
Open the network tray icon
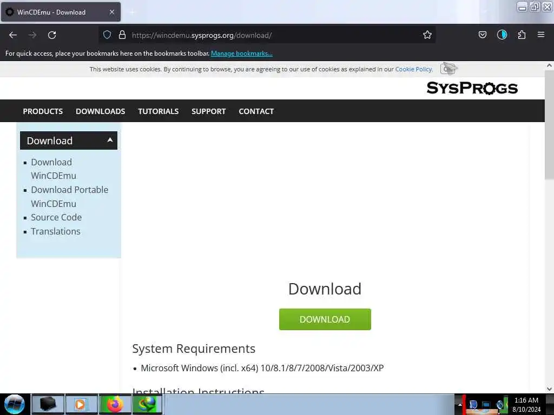point(486,405)
